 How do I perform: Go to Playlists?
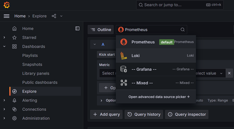pyautogui.click(x=30, y=55)
